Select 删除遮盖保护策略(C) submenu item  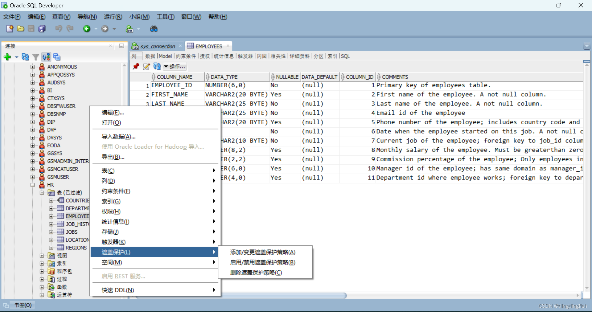point(265,273)
